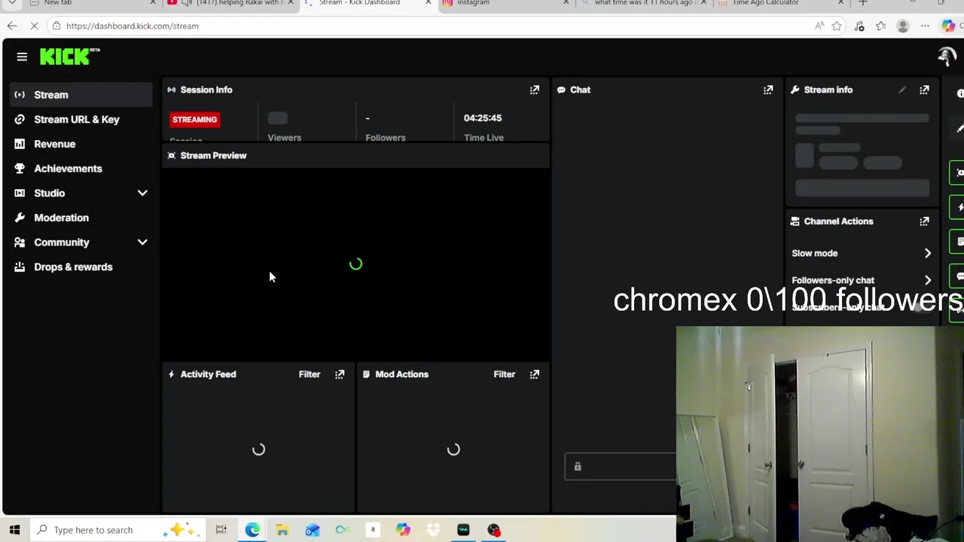The width and height of the screenshot is (964, 542).
Task: Switch to the YouTube helping Rakai tab
Action: click(x=230, y=3)
